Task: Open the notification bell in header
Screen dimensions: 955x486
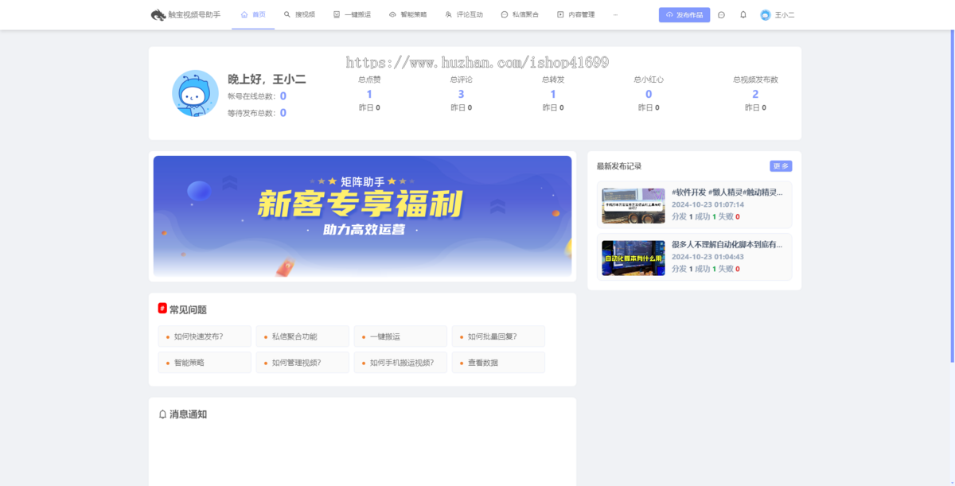Action: [743, 14]
